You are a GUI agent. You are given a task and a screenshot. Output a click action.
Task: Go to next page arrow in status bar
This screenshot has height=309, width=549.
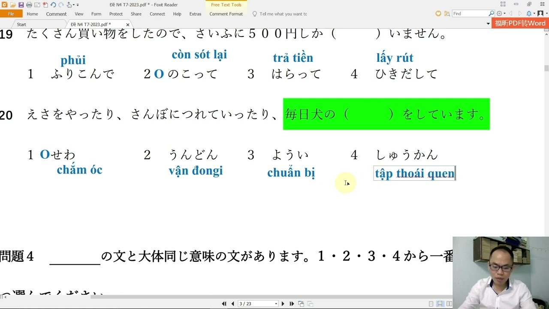point(283,303)
